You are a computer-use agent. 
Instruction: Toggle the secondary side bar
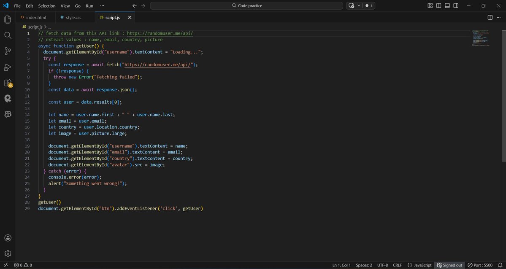tap(456, 6)
